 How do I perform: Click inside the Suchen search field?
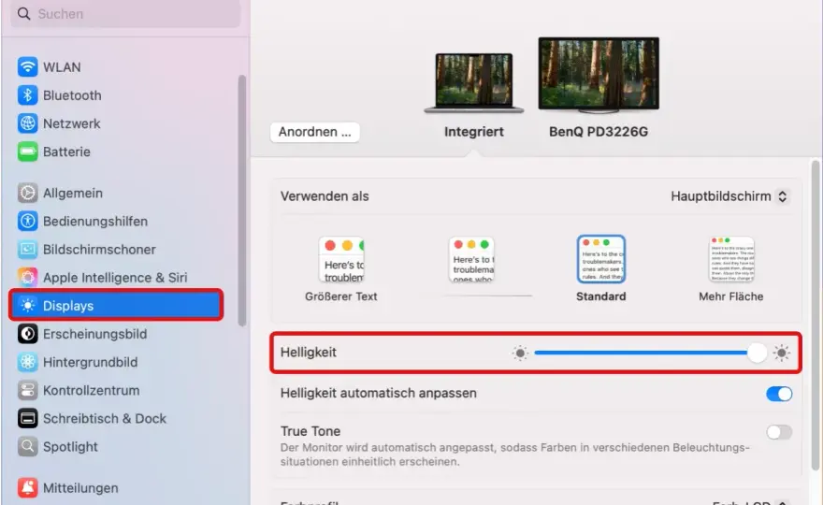[125, 14]
